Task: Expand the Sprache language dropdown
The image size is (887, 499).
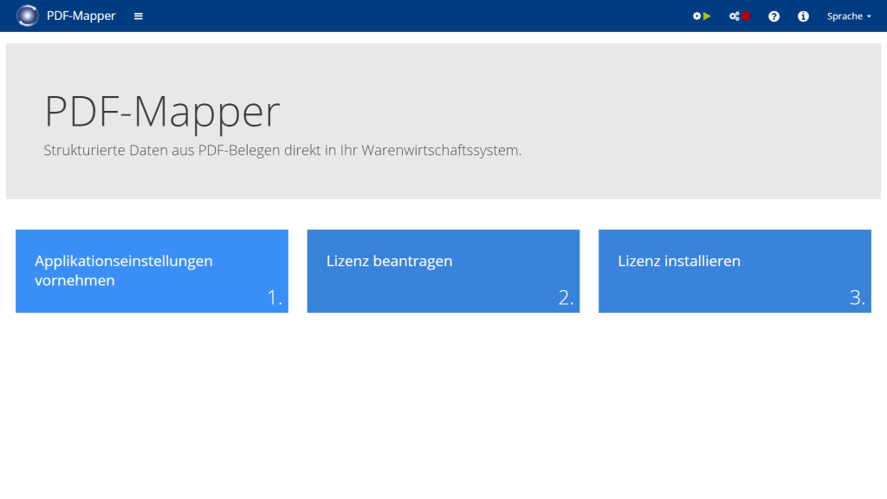Action: [849, 16]
